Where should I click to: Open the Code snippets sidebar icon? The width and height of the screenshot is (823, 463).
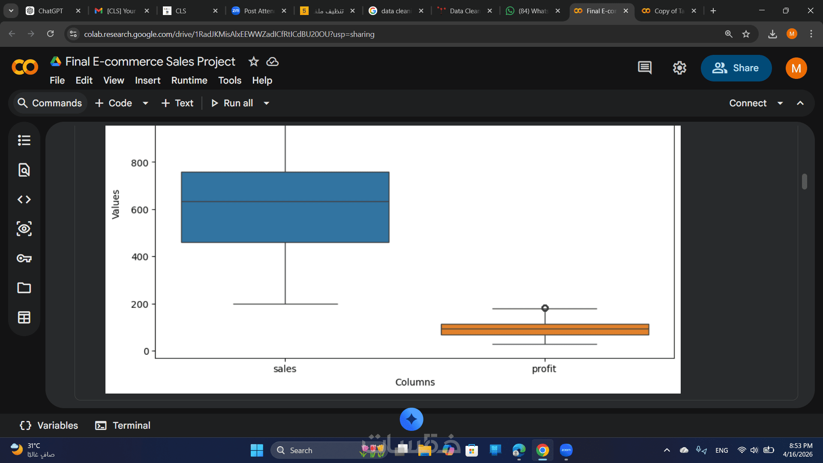(x=24, y=199)
